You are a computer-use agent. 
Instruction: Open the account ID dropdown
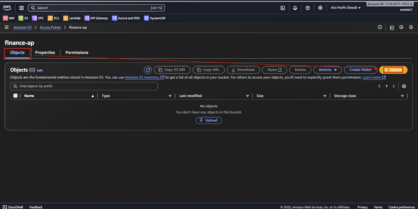(390, 4)
